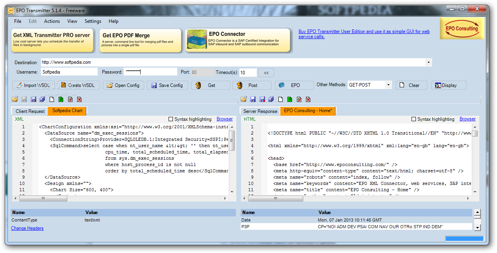Click horizontal scrollbar thumb of XML editor
This screenshot has height=253, width=497.
click(x=44, y=199)
